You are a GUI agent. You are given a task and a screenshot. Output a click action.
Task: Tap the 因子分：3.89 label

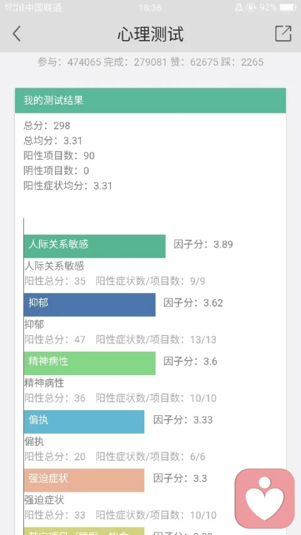[x=203, y=245]
